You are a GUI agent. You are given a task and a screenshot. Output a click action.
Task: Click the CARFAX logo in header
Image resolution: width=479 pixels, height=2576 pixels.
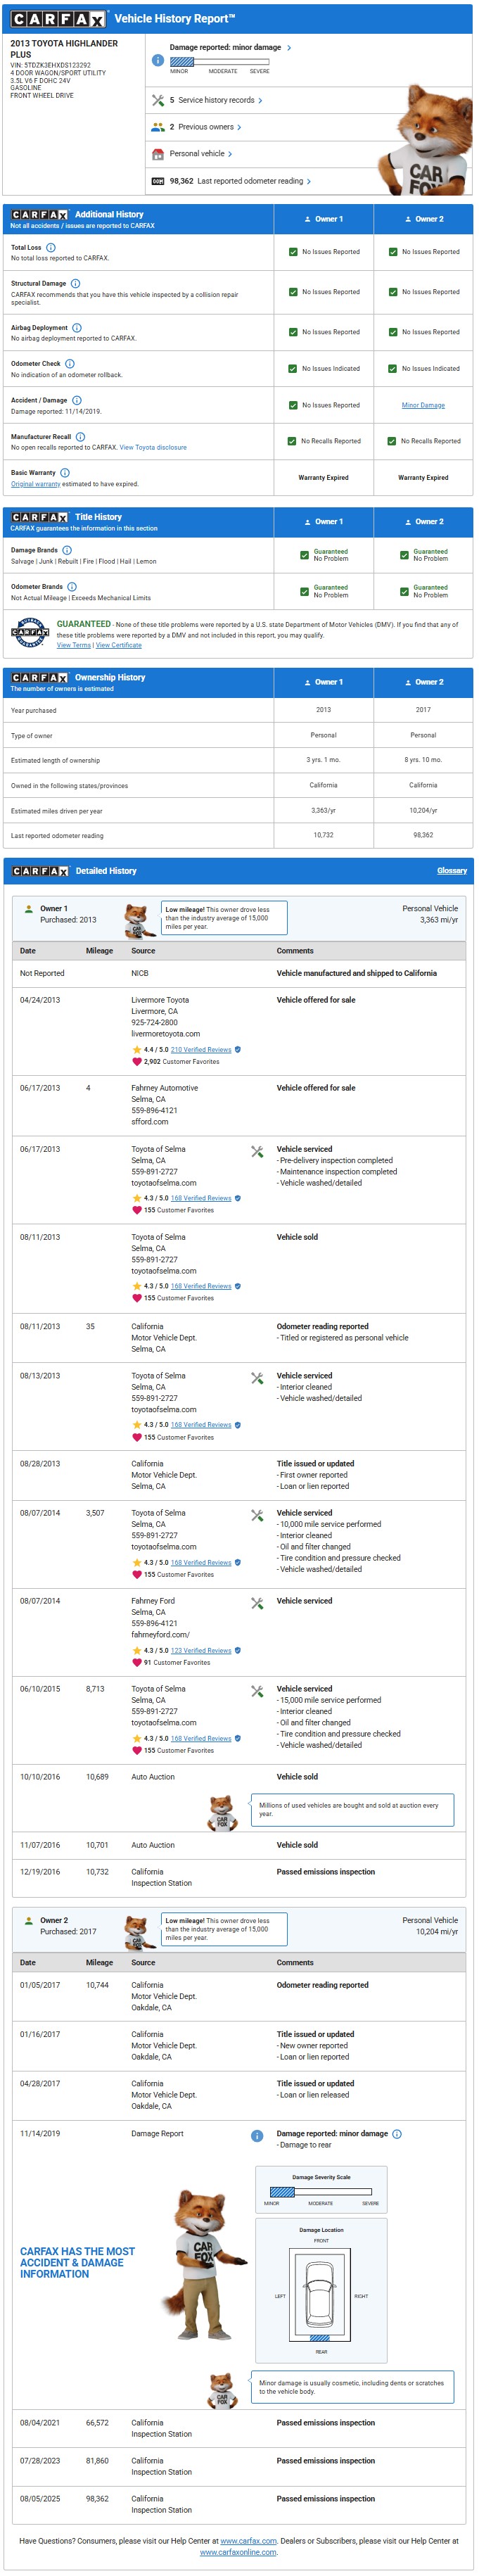58,19
